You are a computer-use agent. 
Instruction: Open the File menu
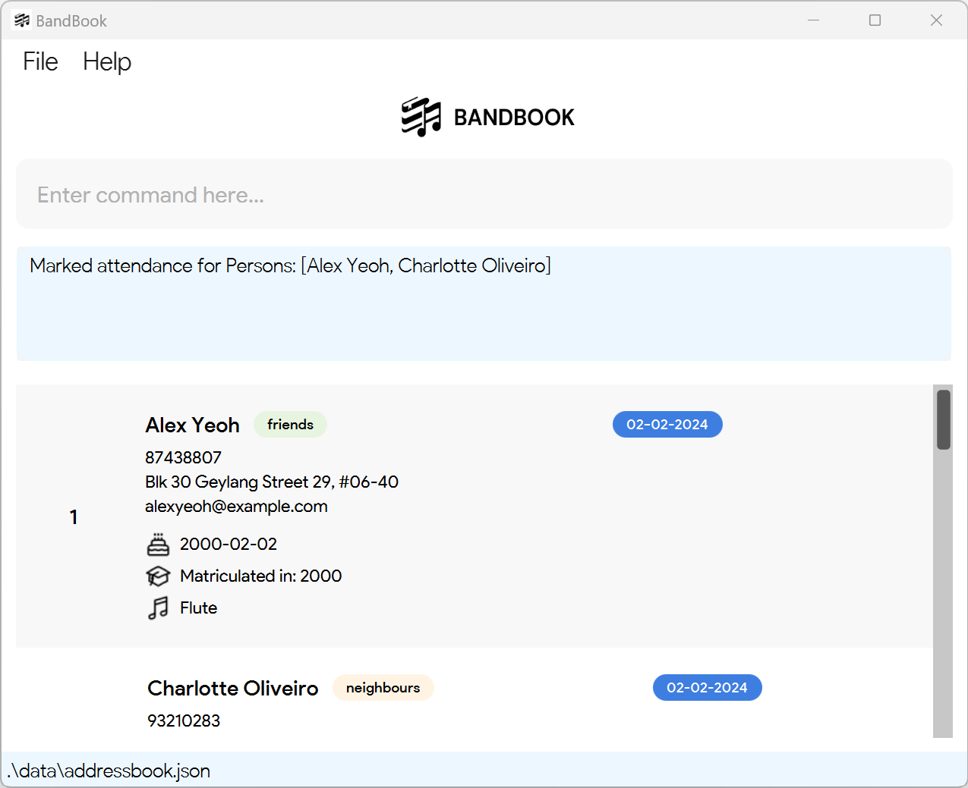tap(40, 61)
